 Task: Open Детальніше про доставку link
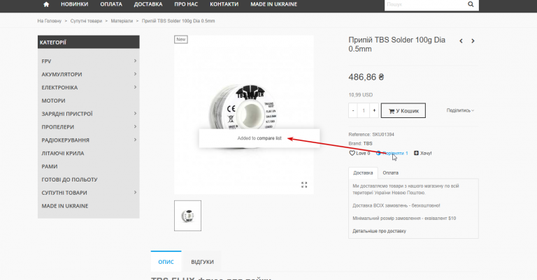(x=379, y=231)
